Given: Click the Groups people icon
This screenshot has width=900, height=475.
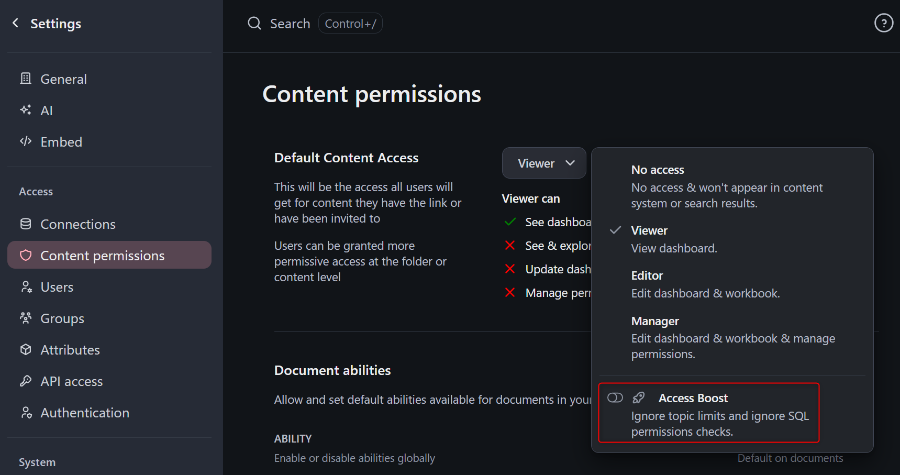Looking at the screenshot, I should 26,318.
